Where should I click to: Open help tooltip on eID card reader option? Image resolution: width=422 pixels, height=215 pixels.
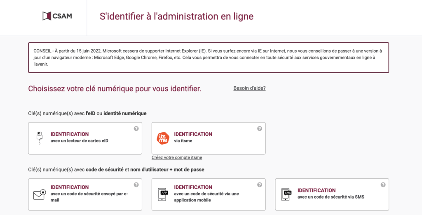(x=136, y=129)
